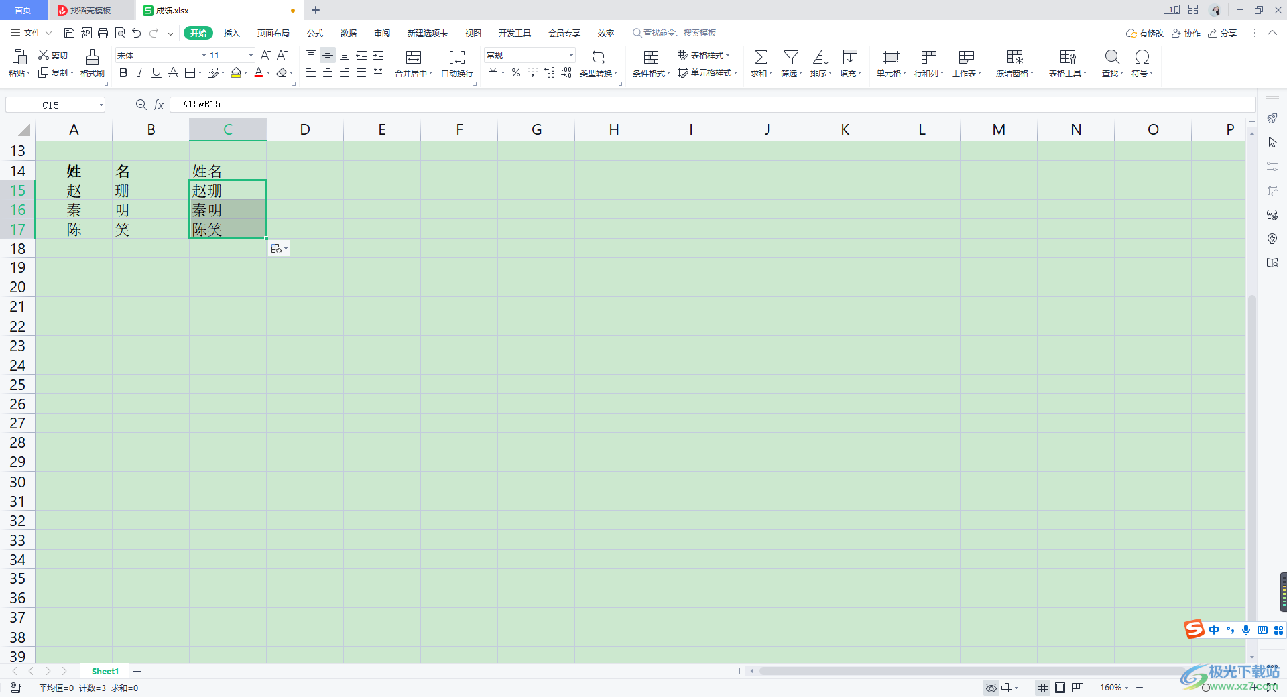This screenshot has width=1287, height=697.
Task: Increase font size with A+ icon
Action: pyautogui.click(x=265, y=55)
